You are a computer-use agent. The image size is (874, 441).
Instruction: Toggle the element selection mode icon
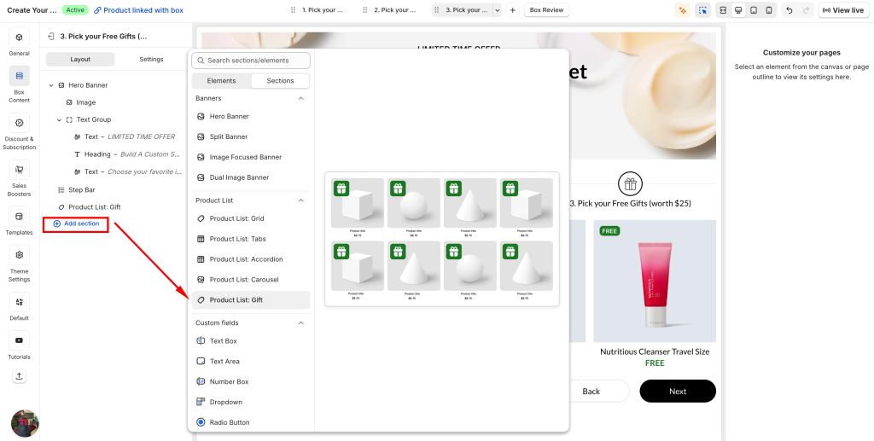702,10
